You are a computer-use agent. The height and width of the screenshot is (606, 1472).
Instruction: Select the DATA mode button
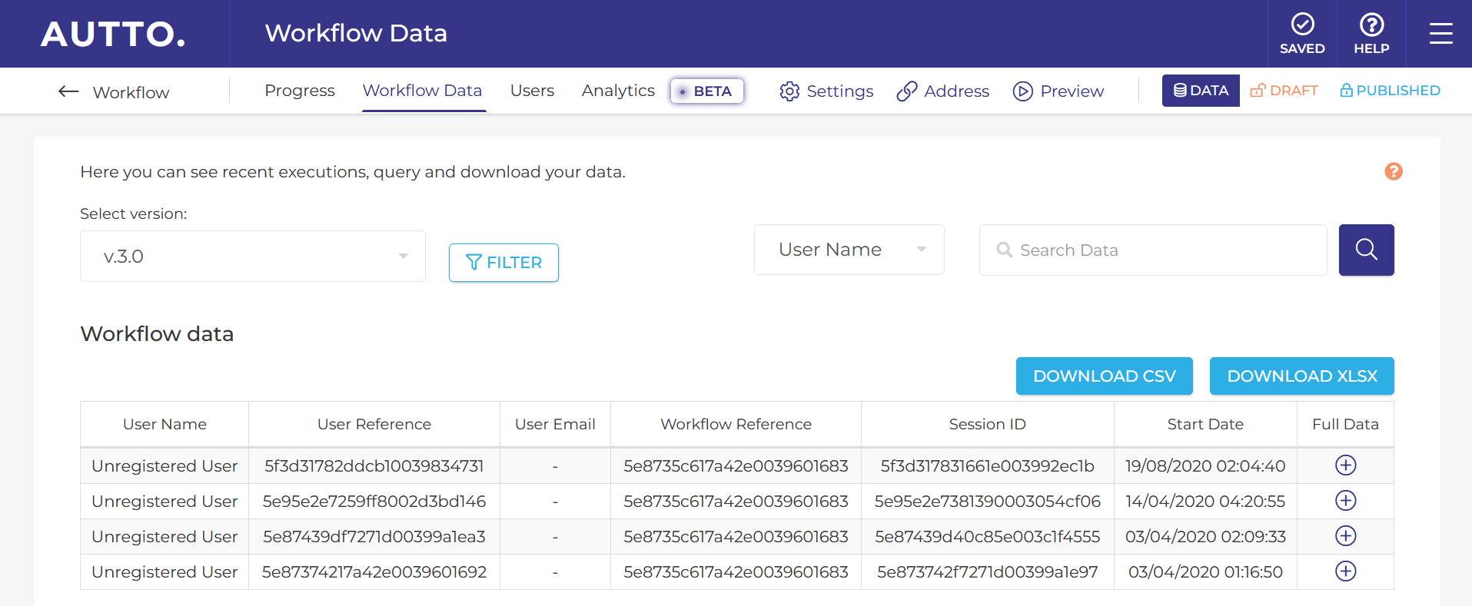(x=1200, y=91)
